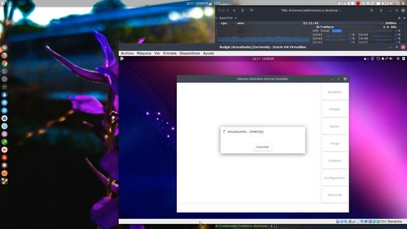
Task: Open the Ayuda menu in VirtualBox
Action: point(209,53)
